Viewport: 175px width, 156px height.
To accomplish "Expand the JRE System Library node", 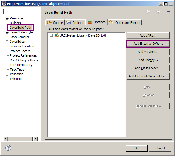I will tap(51, 35).
